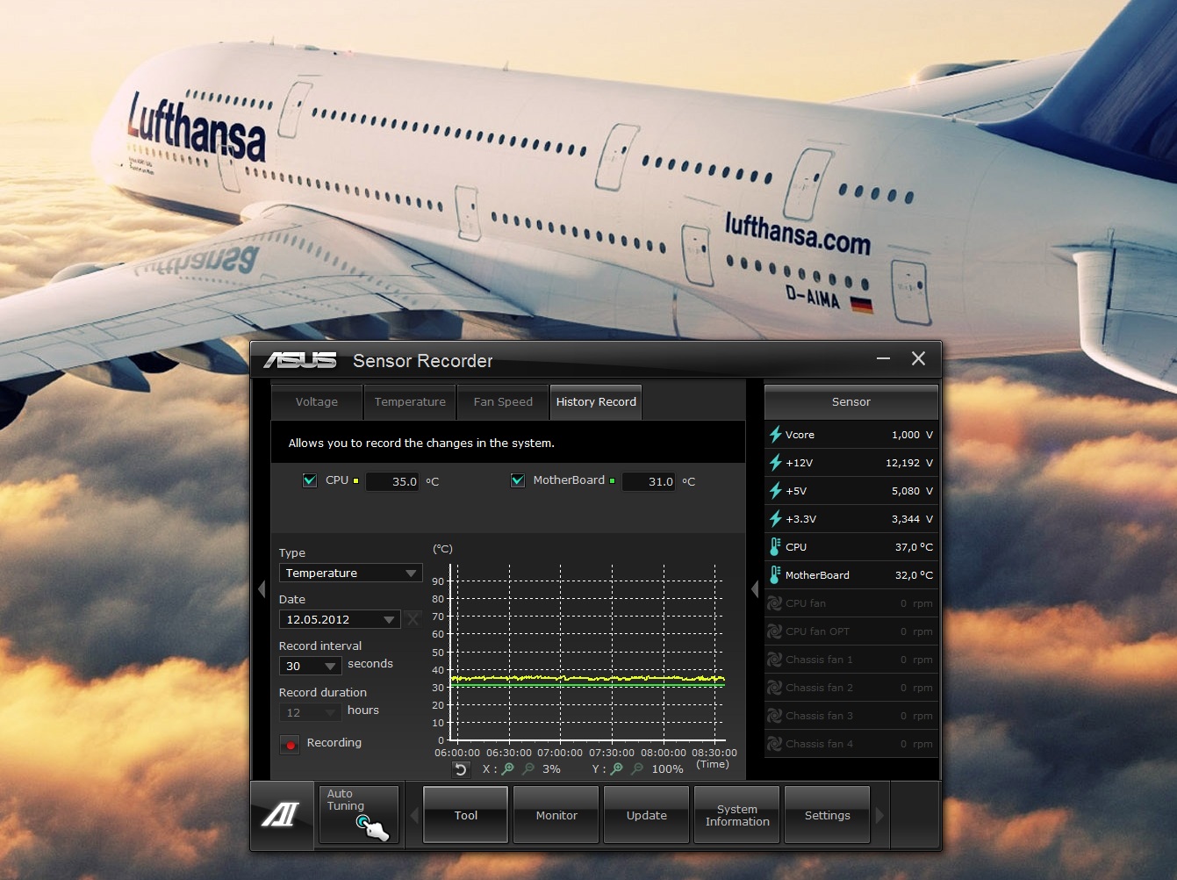This screenshot has height=880, width=1177.
Task: Click the Chassis fan 3 icon
Action: click(775, 716)
